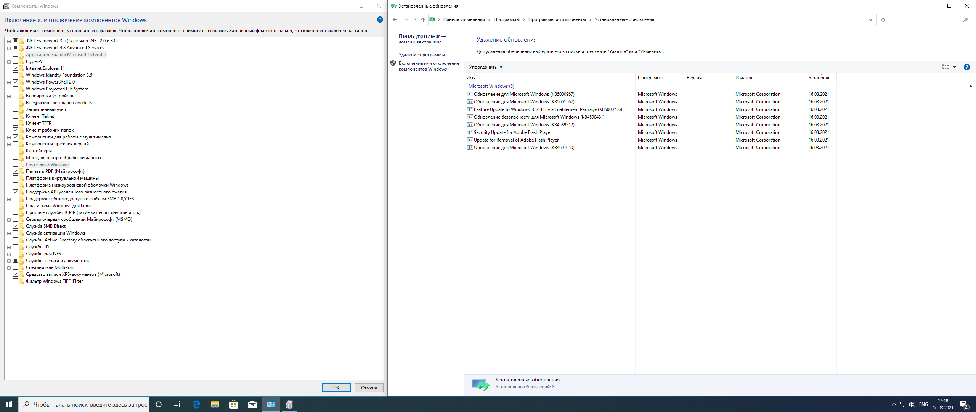
Task: Select Security Update for Adobe Flash Player
Action: 651,132
